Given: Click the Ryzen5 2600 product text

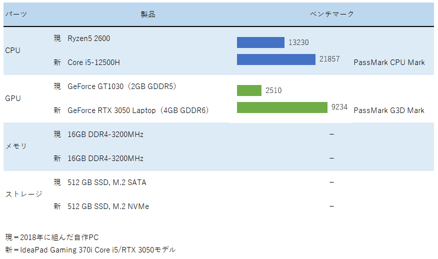Looking at the screenshot, I should (89, 38).
